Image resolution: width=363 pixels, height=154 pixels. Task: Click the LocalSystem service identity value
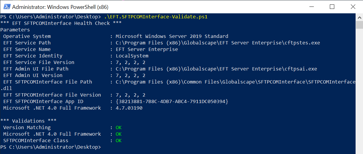(132, 56)
